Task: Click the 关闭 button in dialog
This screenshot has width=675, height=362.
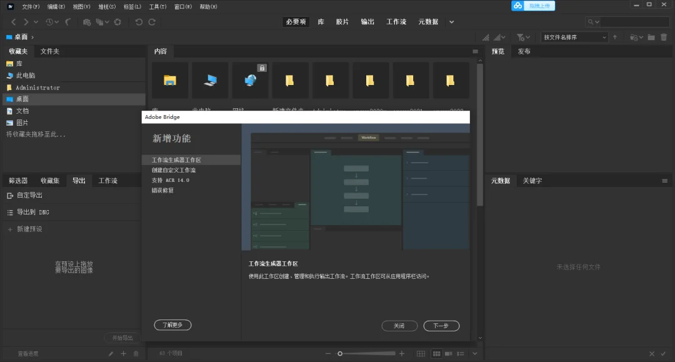Action: coord(399,326)
